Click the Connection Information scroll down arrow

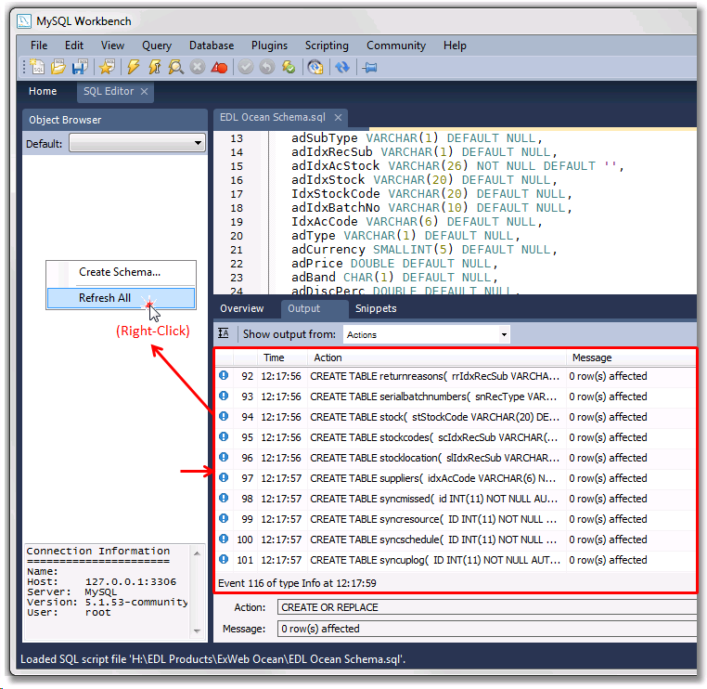click(197, 630)
